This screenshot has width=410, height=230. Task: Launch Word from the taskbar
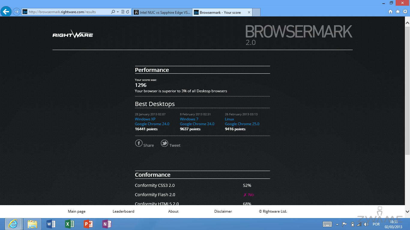pos(51,224)
